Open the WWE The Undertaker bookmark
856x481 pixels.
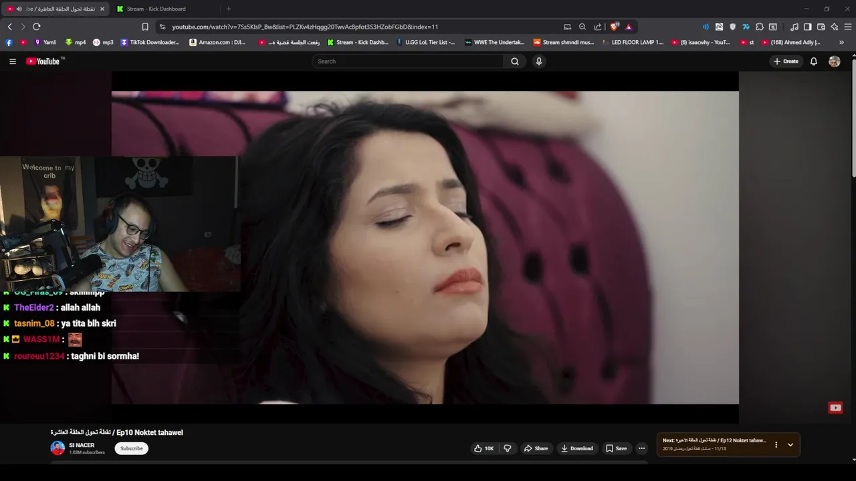point(495,42)
